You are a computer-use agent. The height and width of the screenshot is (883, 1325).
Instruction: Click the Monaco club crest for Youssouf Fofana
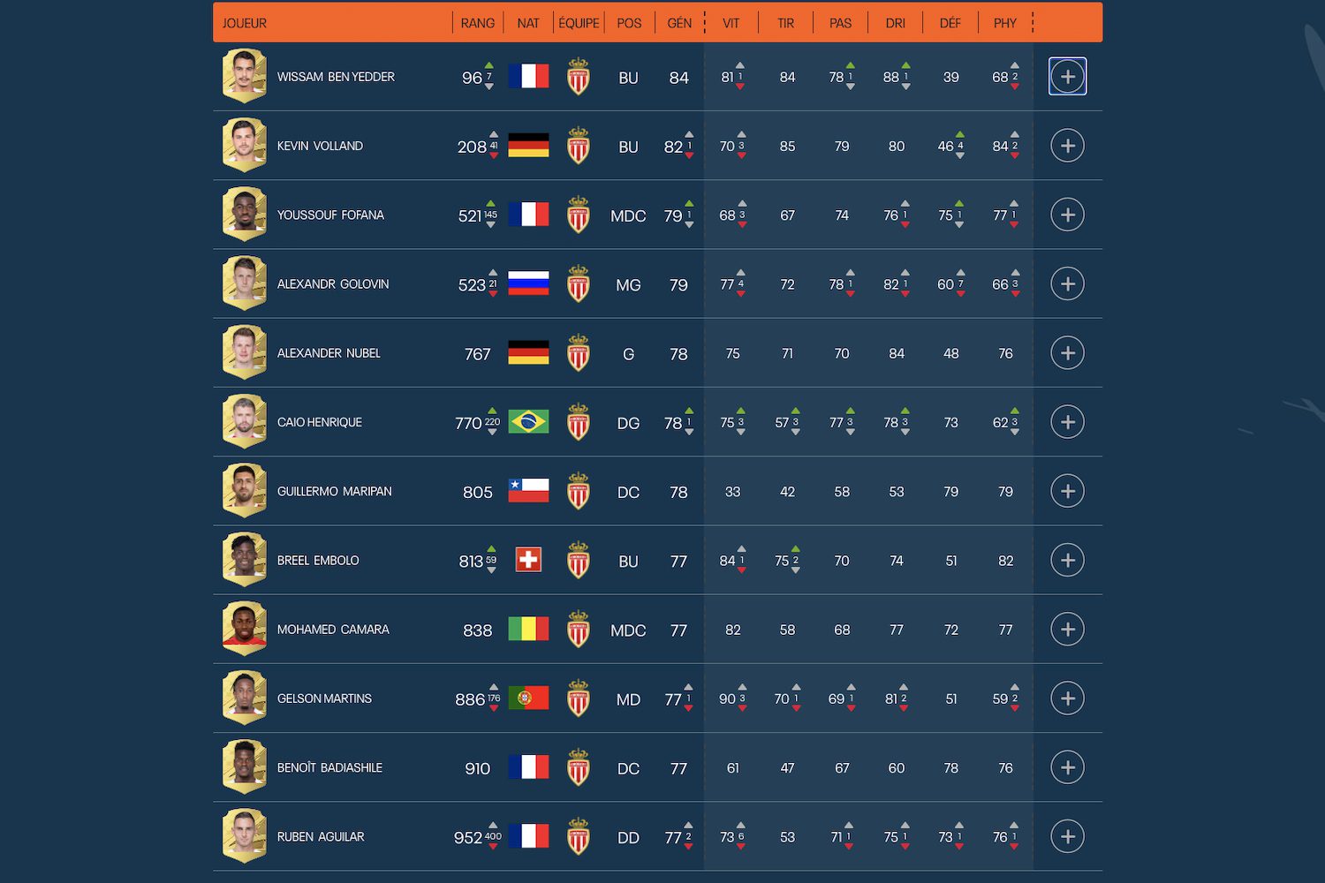click(x=579, y=215)
